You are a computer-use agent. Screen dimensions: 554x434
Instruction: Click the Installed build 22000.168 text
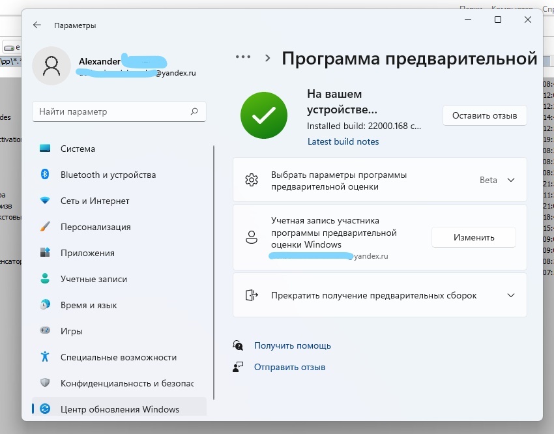pos(364,126)
